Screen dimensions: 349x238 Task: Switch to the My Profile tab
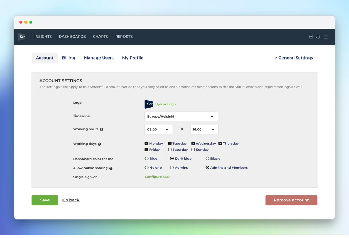coord(133,58)
